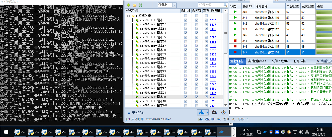This screenshot has height=137, width=332.
Task: Click the red shield antivirus tray icon
Action: [x=271, y=132]
